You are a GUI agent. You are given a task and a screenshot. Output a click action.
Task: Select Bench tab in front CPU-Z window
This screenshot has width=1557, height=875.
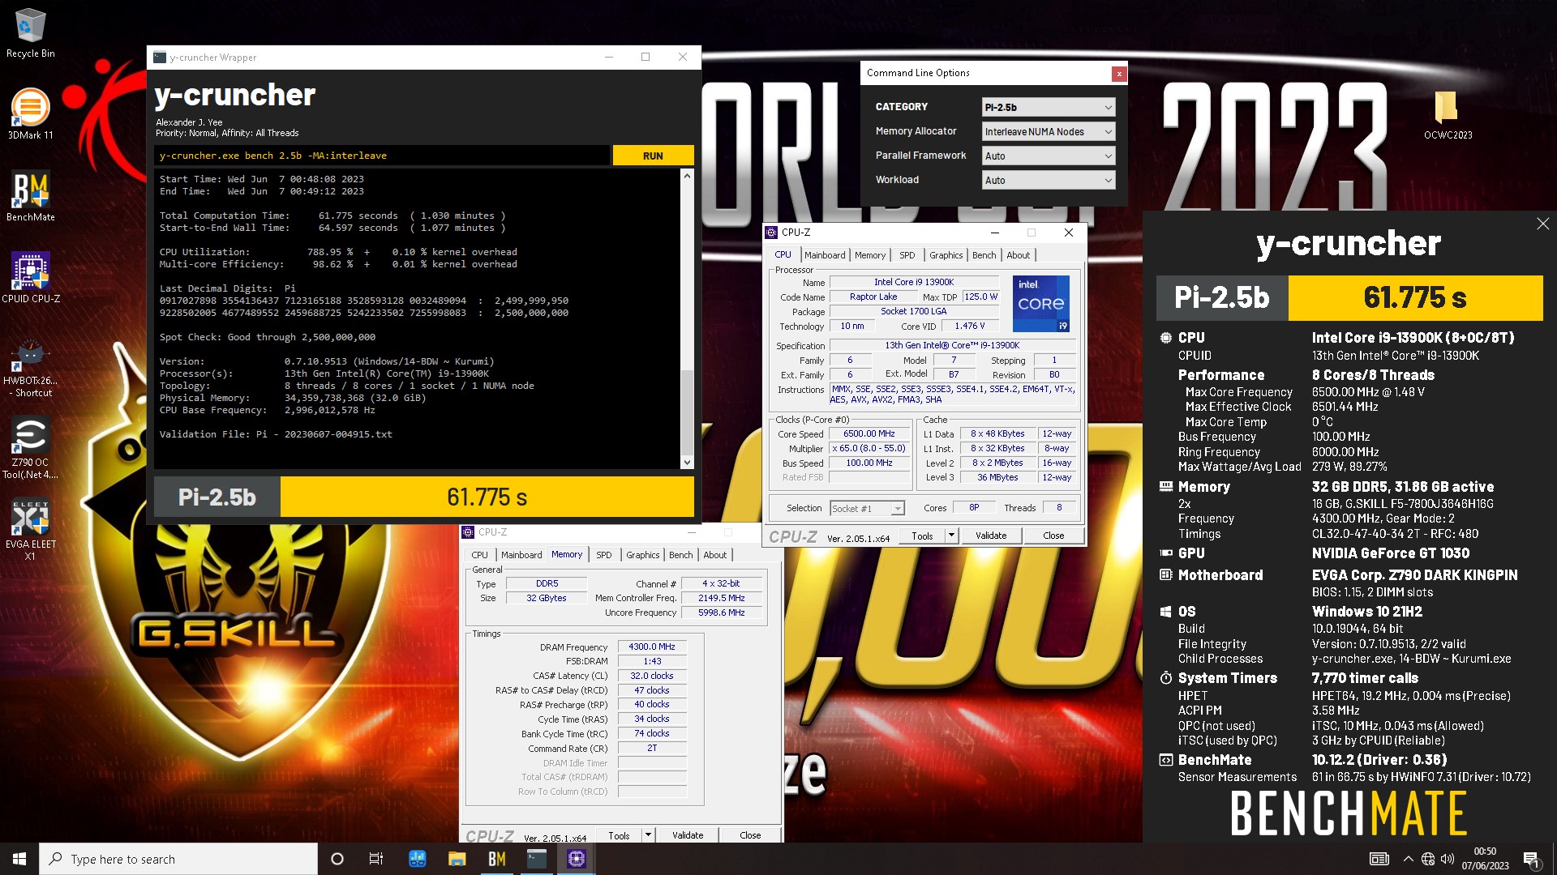pos(984,255)
